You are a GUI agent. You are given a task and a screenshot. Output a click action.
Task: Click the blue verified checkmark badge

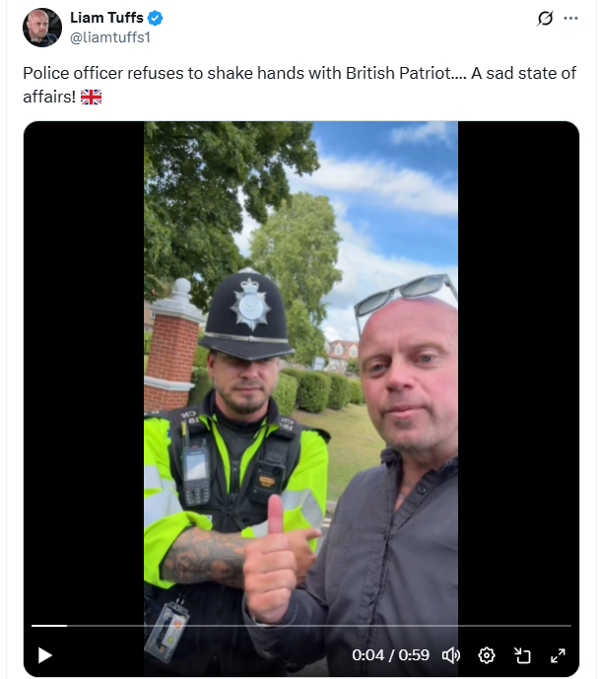pyautogui.click(x=155, y=18)
